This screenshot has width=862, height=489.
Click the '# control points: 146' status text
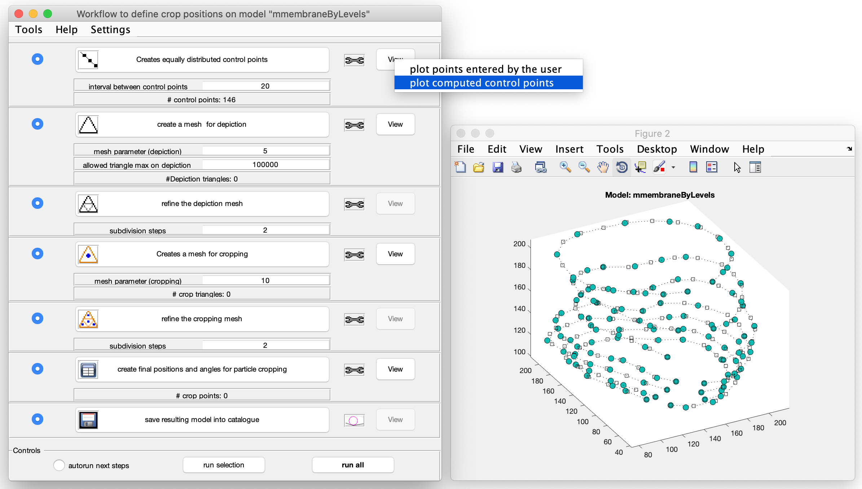pos(201,100)
